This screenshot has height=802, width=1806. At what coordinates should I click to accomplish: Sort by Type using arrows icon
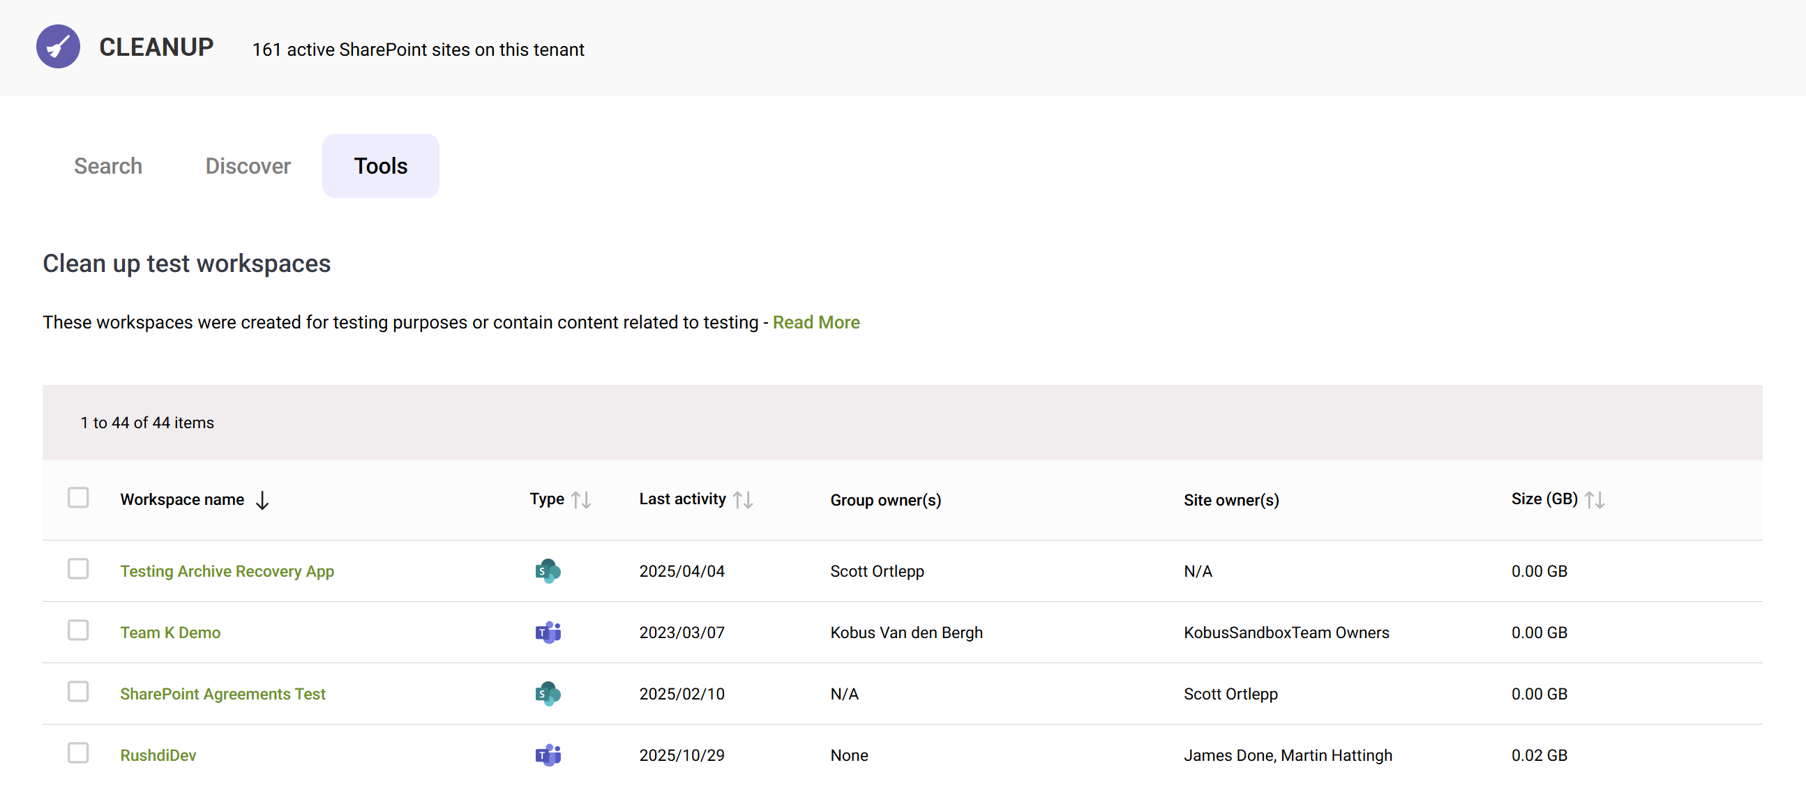pyautogui.click(x=580, y=500)
